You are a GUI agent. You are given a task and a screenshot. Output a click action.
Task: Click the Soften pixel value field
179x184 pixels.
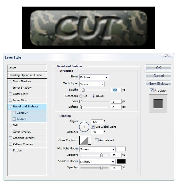[x=116, y=107]
